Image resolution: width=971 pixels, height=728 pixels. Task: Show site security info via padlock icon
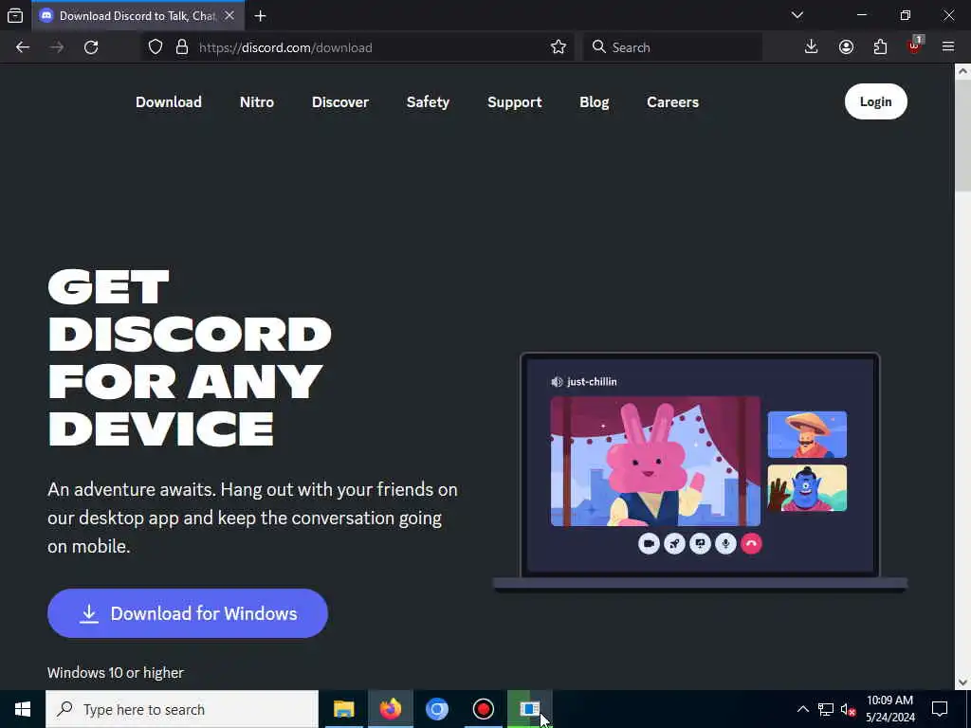[182, 47]
